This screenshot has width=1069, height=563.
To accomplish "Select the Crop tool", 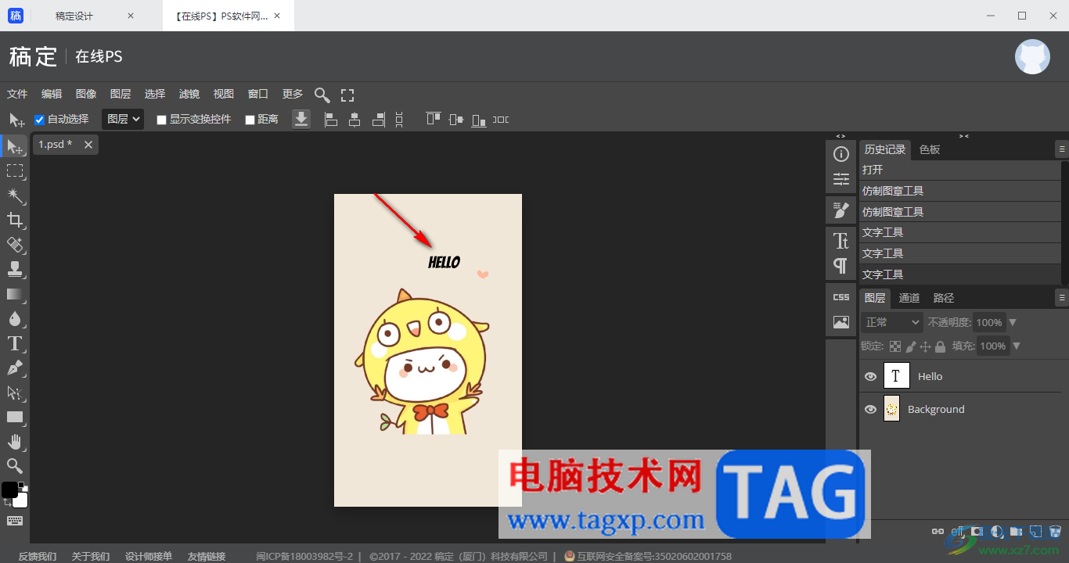I will [15, 220].
